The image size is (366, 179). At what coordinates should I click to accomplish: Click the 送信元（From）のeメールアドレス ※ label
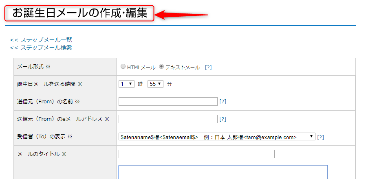[63, 119]
